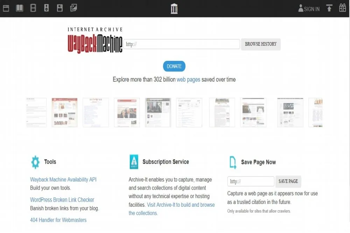Click the Tools gear icon
The width and height of the screenshot is (350, 233).
click(x=35, y=162)
